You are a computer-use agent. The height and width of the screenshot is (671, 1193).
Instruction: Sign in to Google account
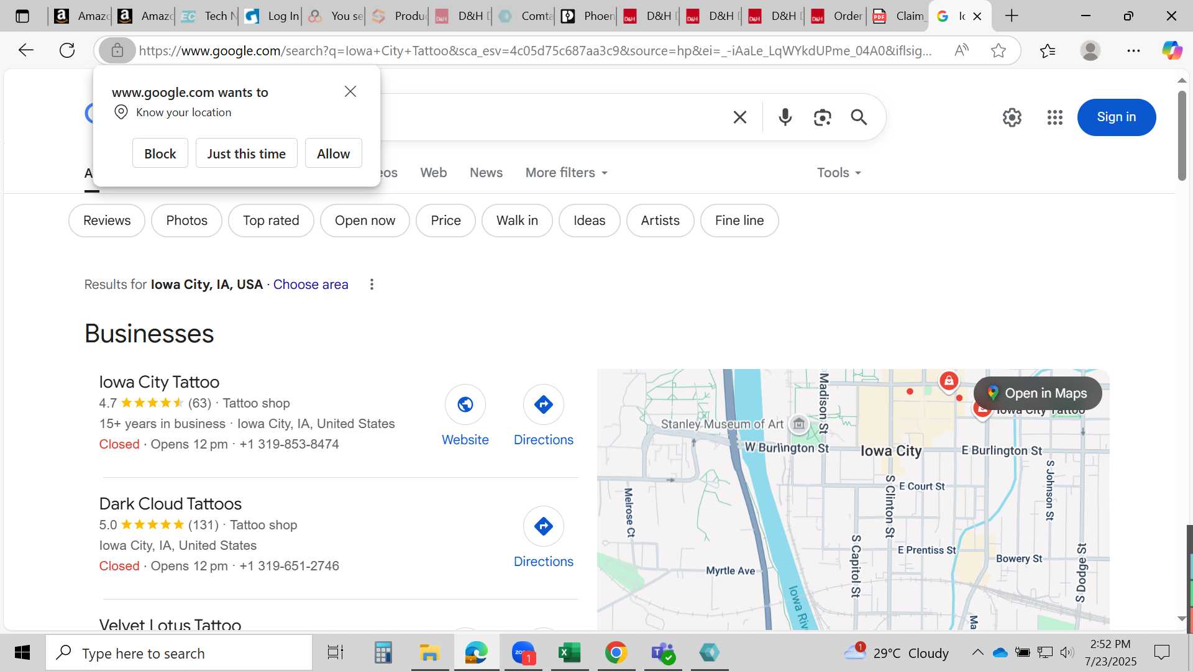1117,117
